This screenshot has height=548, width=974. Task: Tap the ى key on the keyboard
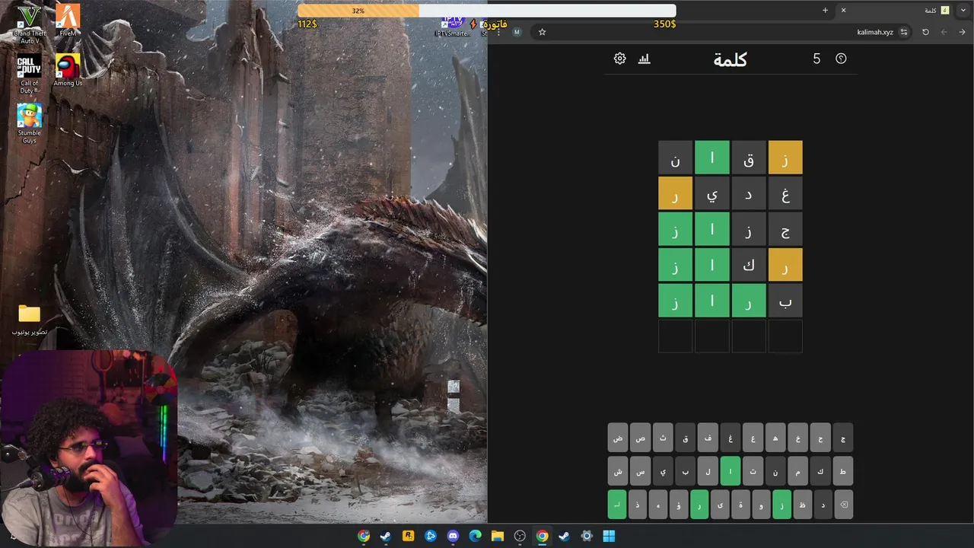tap(720, 505)
